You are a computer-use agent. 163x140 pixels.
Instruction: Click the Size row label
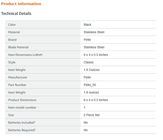[x=11, y=115]
